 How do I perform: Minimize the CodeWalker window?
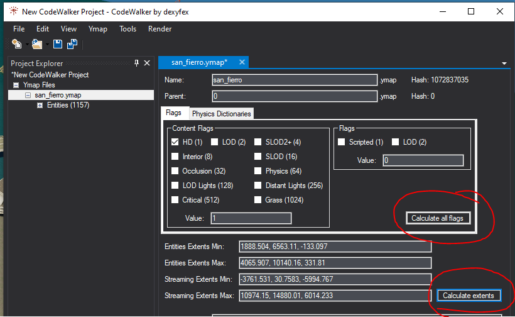pos(443,11)
